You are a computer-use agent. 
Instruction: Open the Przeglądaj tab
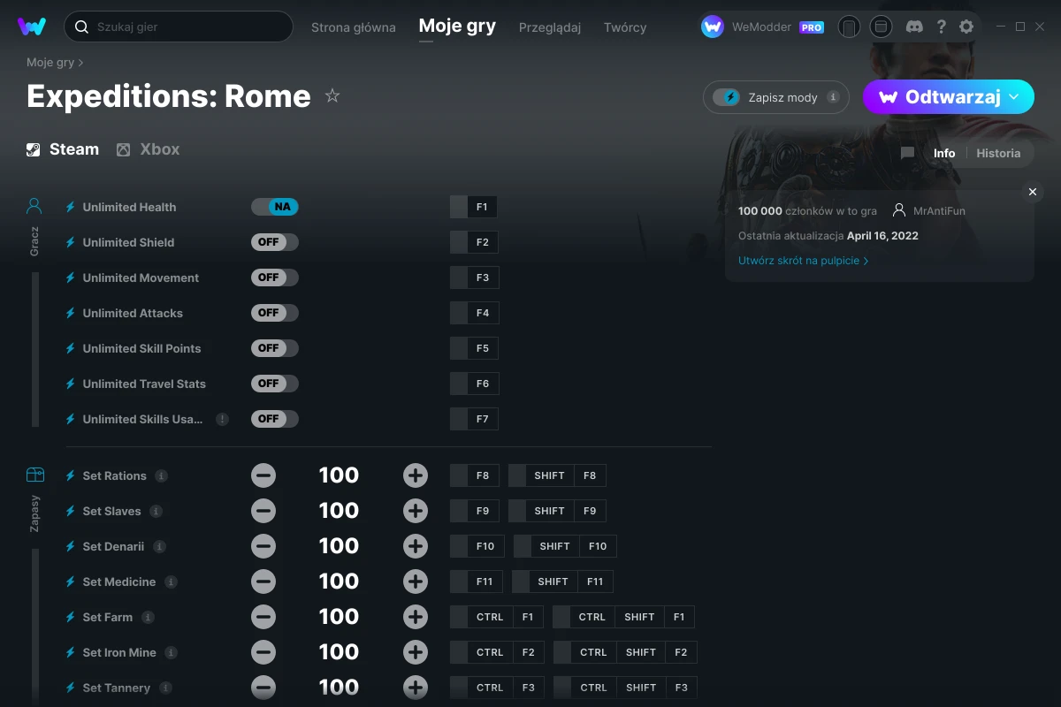pos(550,27)
